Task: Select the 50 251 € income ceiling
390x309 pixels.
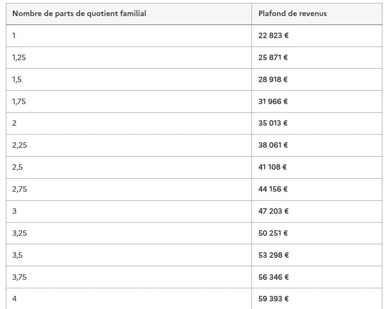Action: pyautogui.click(x=273, y=233)
